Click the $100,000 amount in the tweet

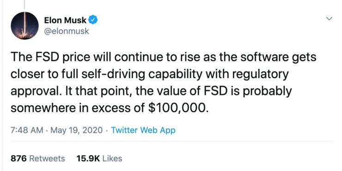(177, 108)
